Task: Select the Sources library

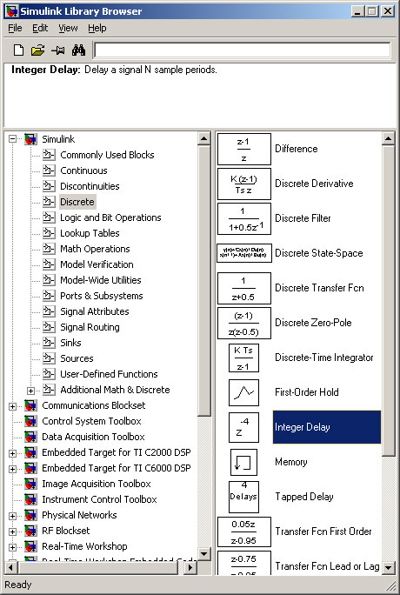Action: click(77, 358)
